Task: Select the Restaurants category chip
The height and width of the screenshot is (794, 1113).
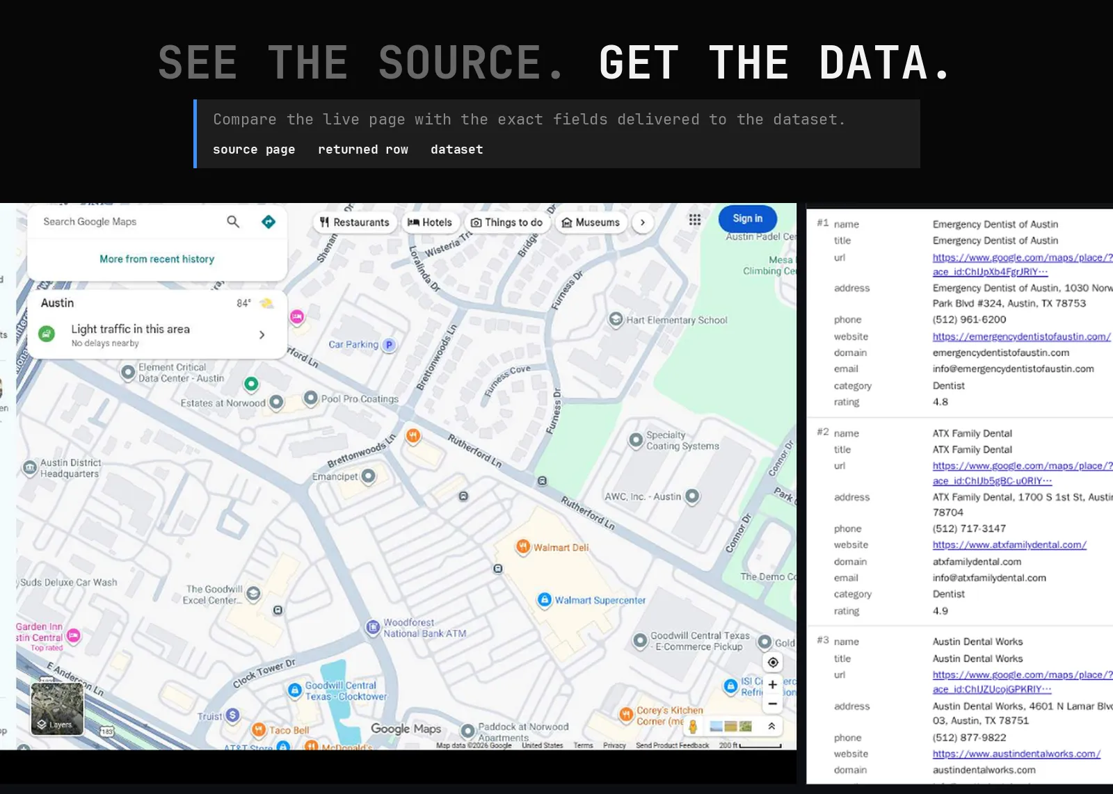Action: pos(355,222)
